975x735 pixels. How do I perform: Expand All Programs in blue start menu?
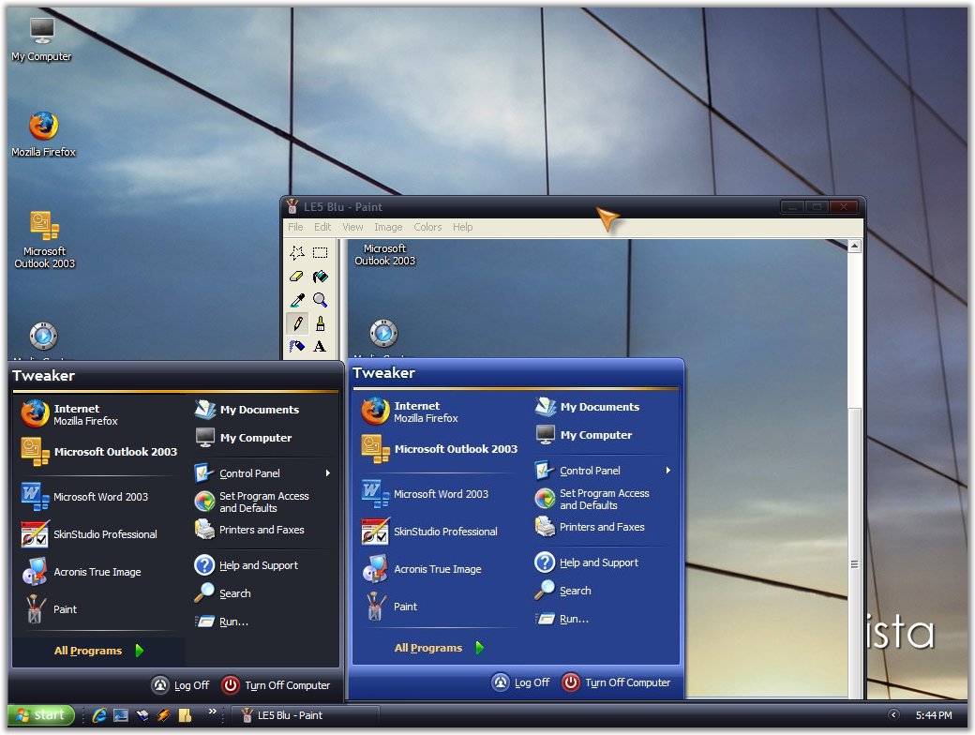tap(439, 647)
